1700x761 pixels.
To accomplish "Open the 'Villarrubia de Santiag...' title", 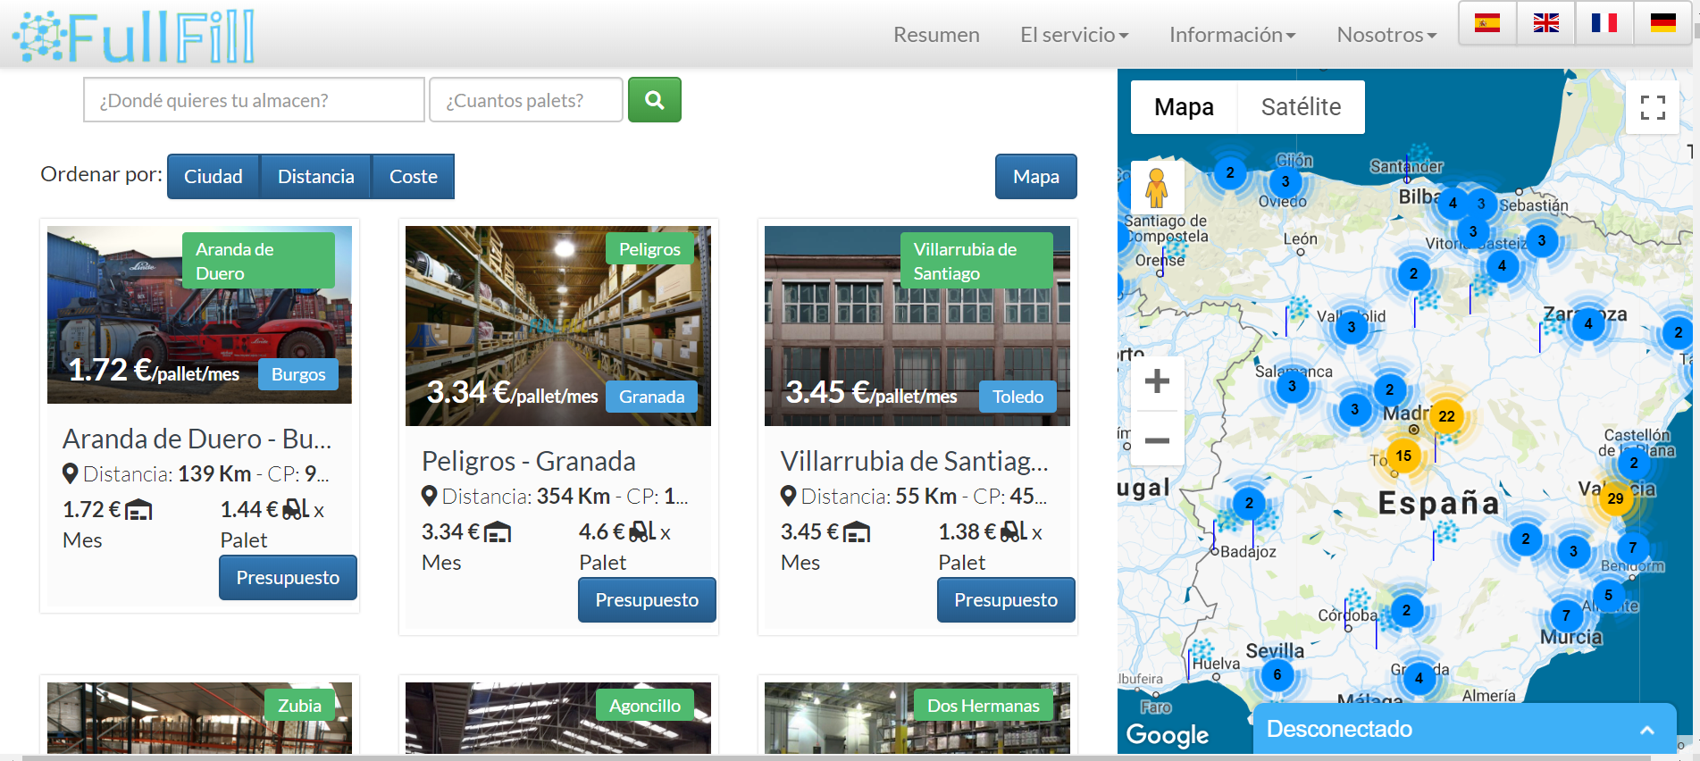I will pos(915,461).
